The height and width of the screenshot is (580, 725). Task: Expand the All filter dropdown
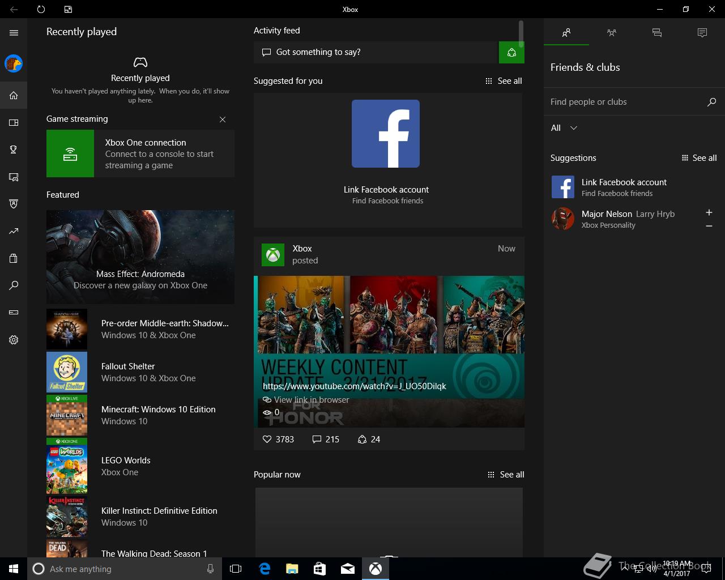564,128
